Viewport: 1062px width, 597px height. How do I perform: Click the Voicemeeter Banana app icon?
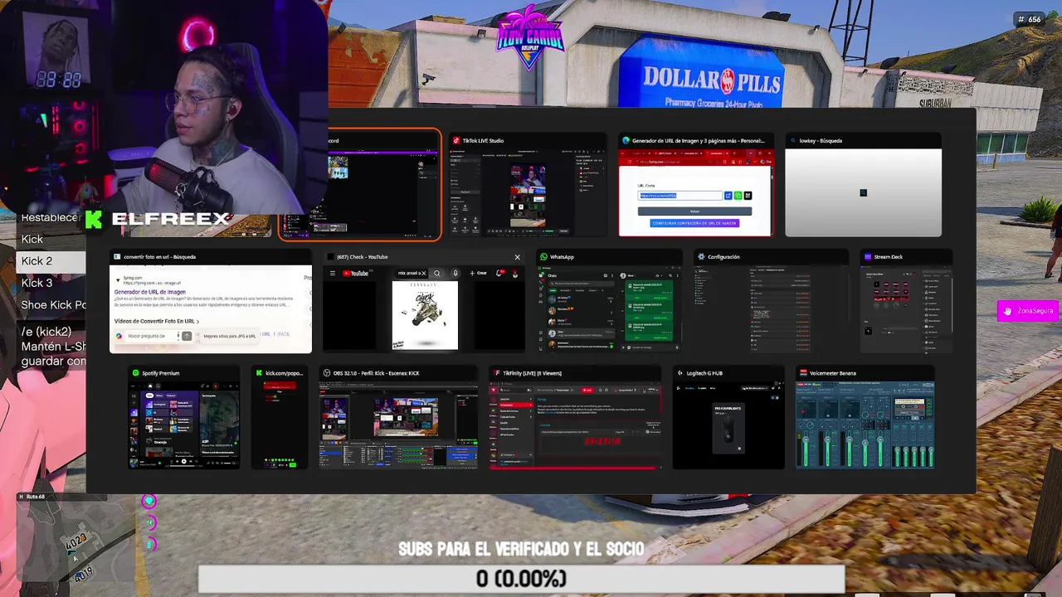coord(803,373)
